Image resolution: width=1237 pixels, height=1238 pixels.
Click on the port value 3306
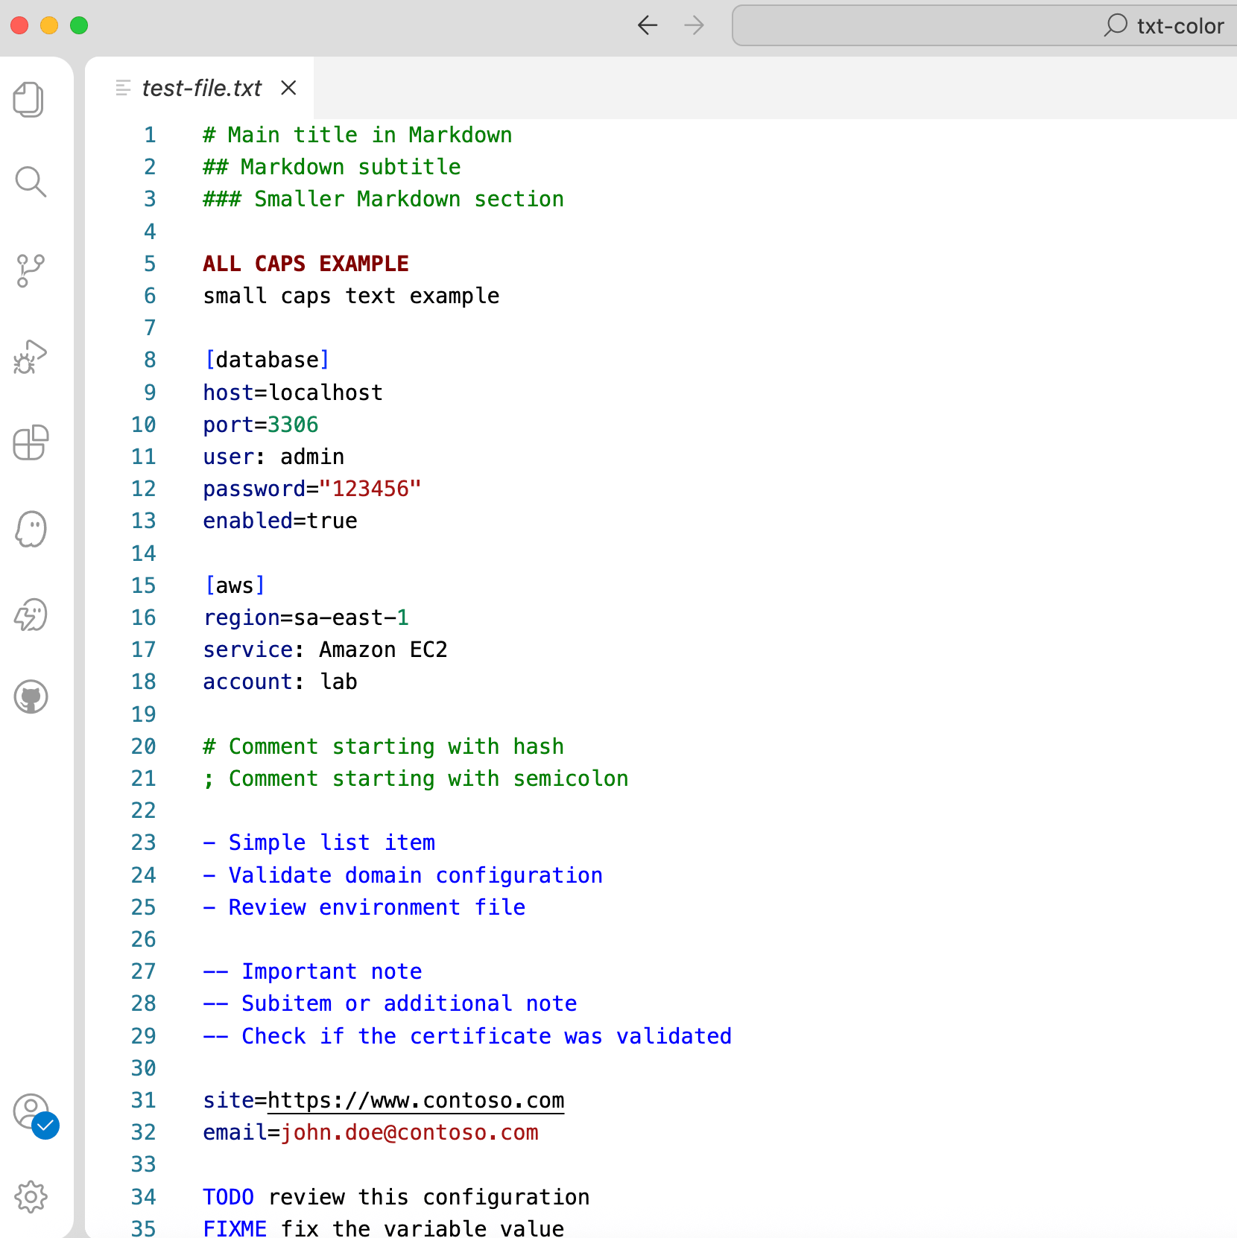[293, 425]
